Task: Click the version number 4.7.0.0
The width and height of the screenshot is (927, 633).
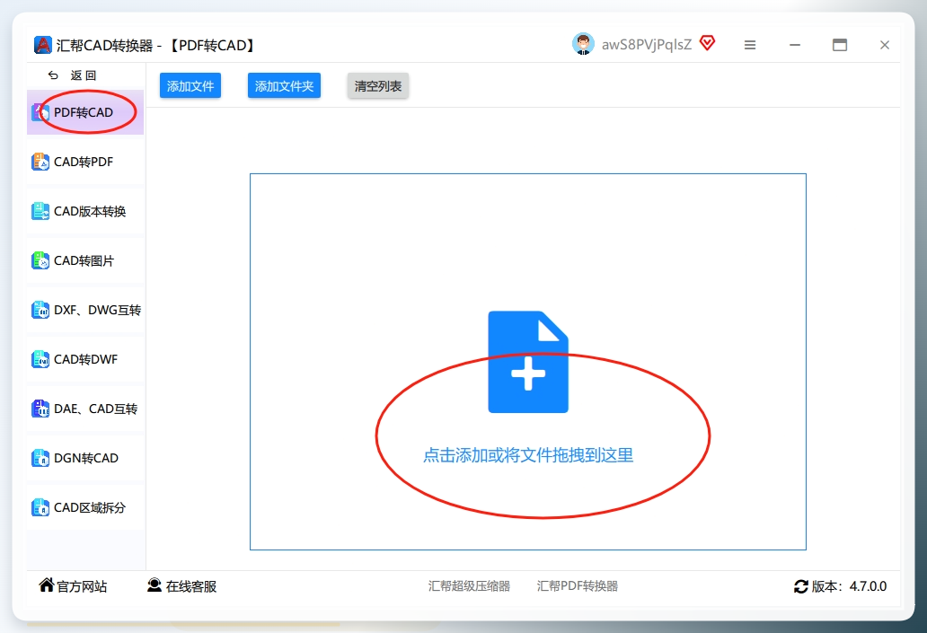Action: click(868, 586)
